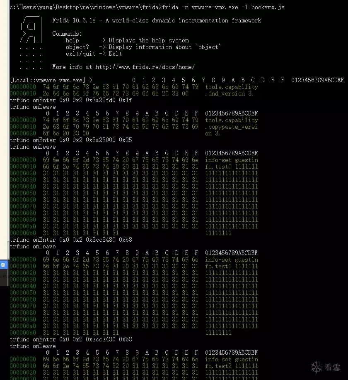Select the "Display information about 'object'" line
The width and height of the screenshot is (348, 380).
(x=164, y=47)
